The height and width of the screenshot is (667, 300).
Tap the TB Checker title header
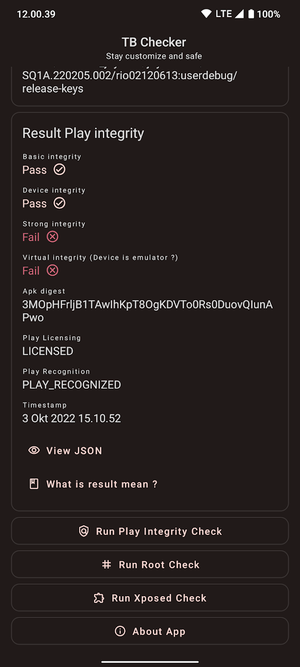pyautogui.click(x=154, y=42)
